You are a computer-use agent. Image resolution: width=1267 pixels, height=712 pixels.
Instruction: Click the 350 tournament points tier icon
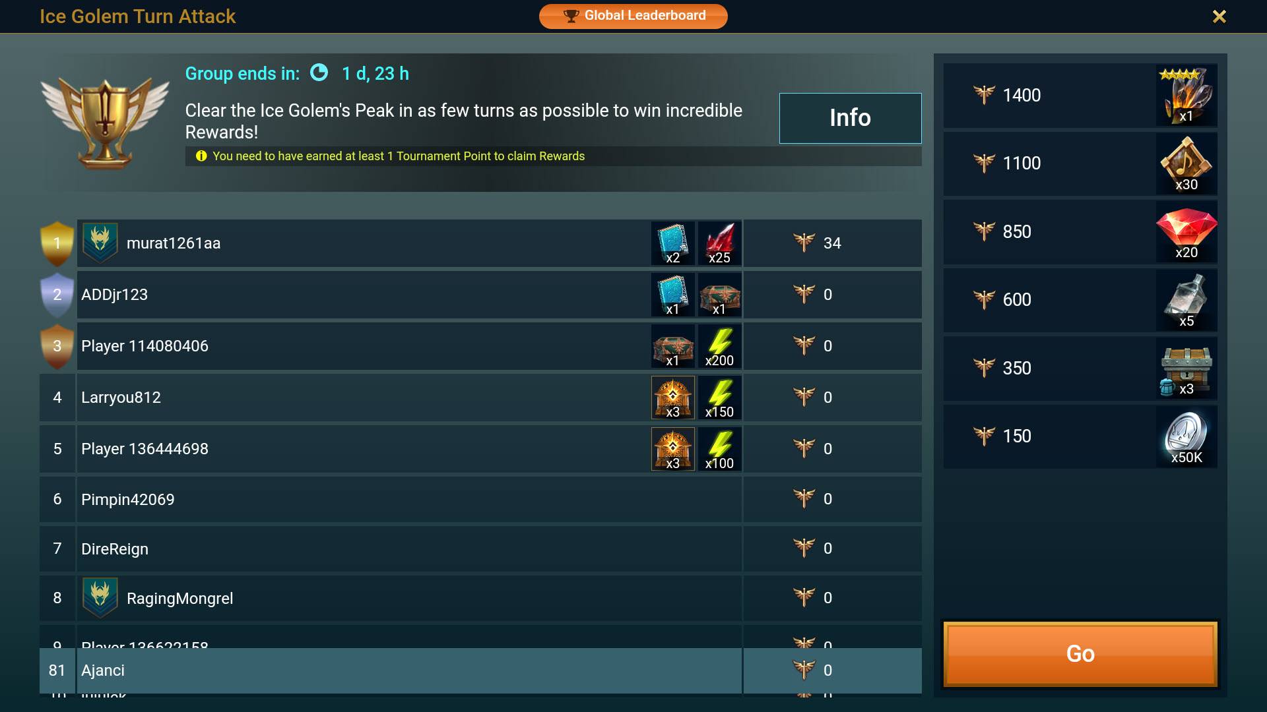(x=984, y=366)
